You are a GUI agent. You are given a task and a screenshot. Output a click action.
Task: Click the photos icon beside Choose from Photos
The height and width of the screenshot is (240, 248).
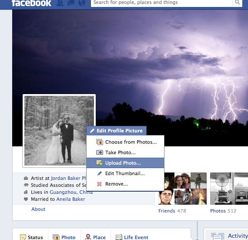click(x=100, y=142)
